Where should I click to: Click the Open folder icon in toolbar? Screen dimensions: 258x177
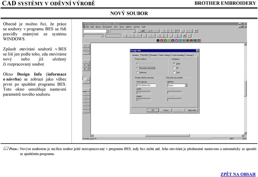[x=143, y=31]
